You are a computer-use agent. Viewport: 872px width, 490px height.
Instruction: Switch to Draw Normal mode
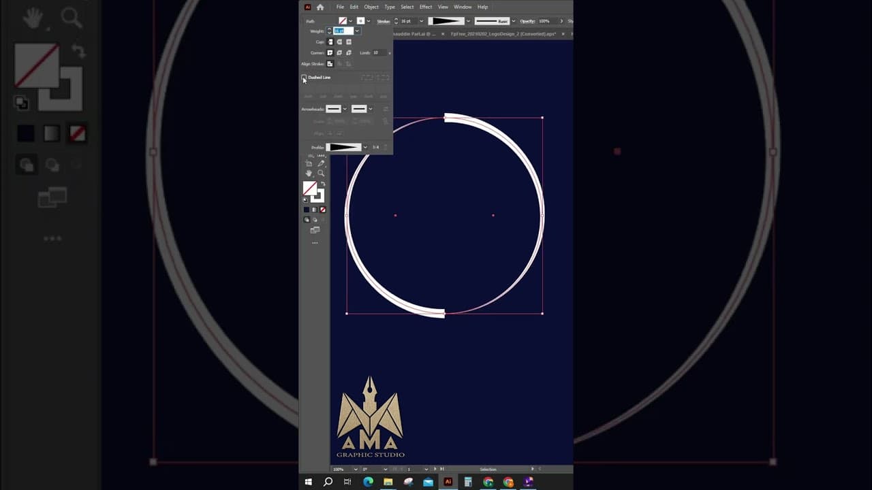click(x=307, y=220)
